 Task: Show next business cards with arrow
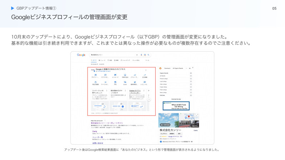click(x=149, y=100)
